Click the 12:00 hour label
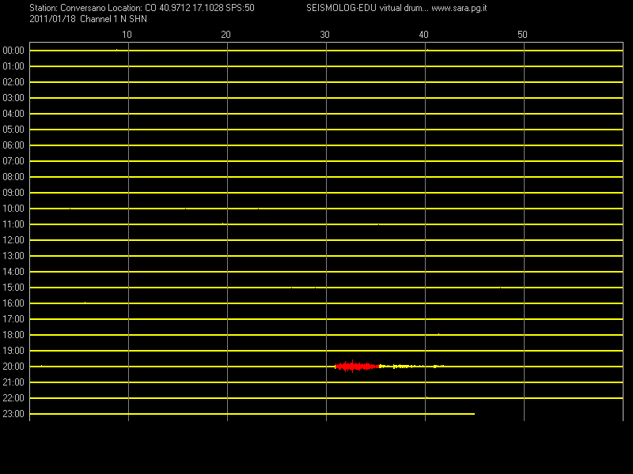The height and width of the screenshot is (474, 633). click(13, 240)
